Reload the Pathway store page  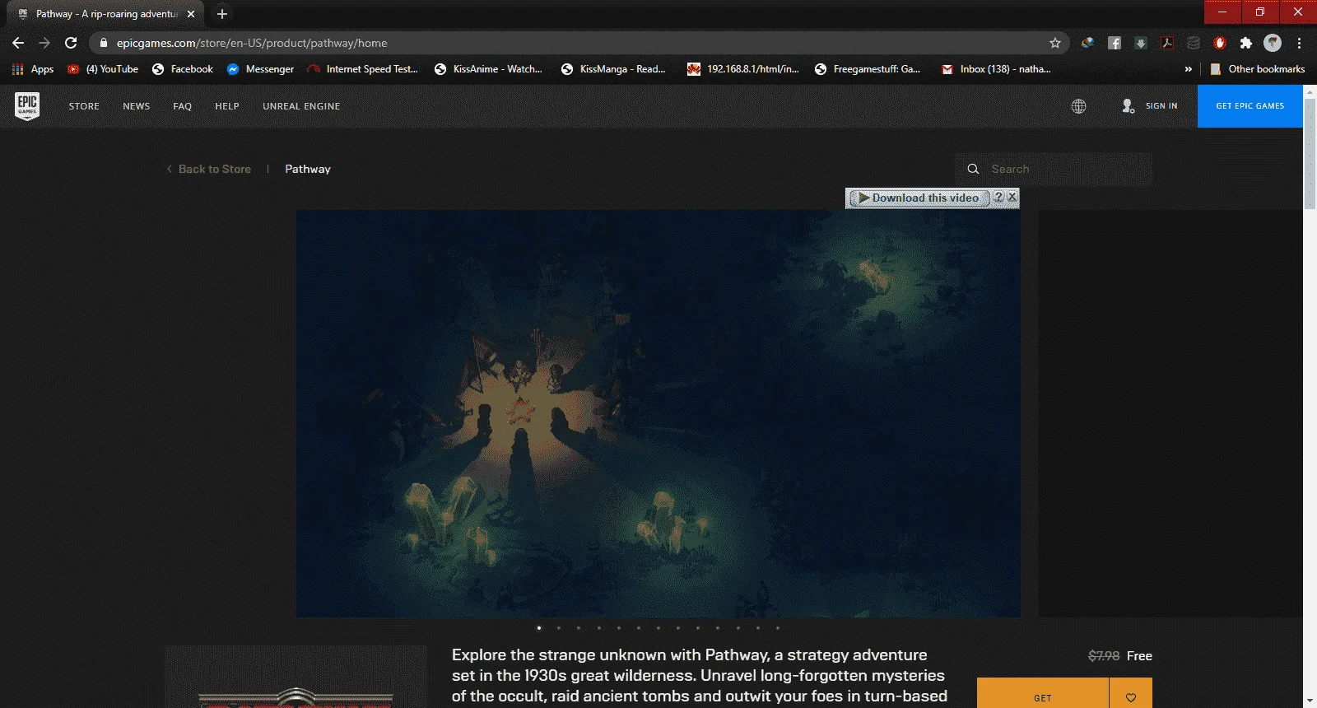(71, 43)
